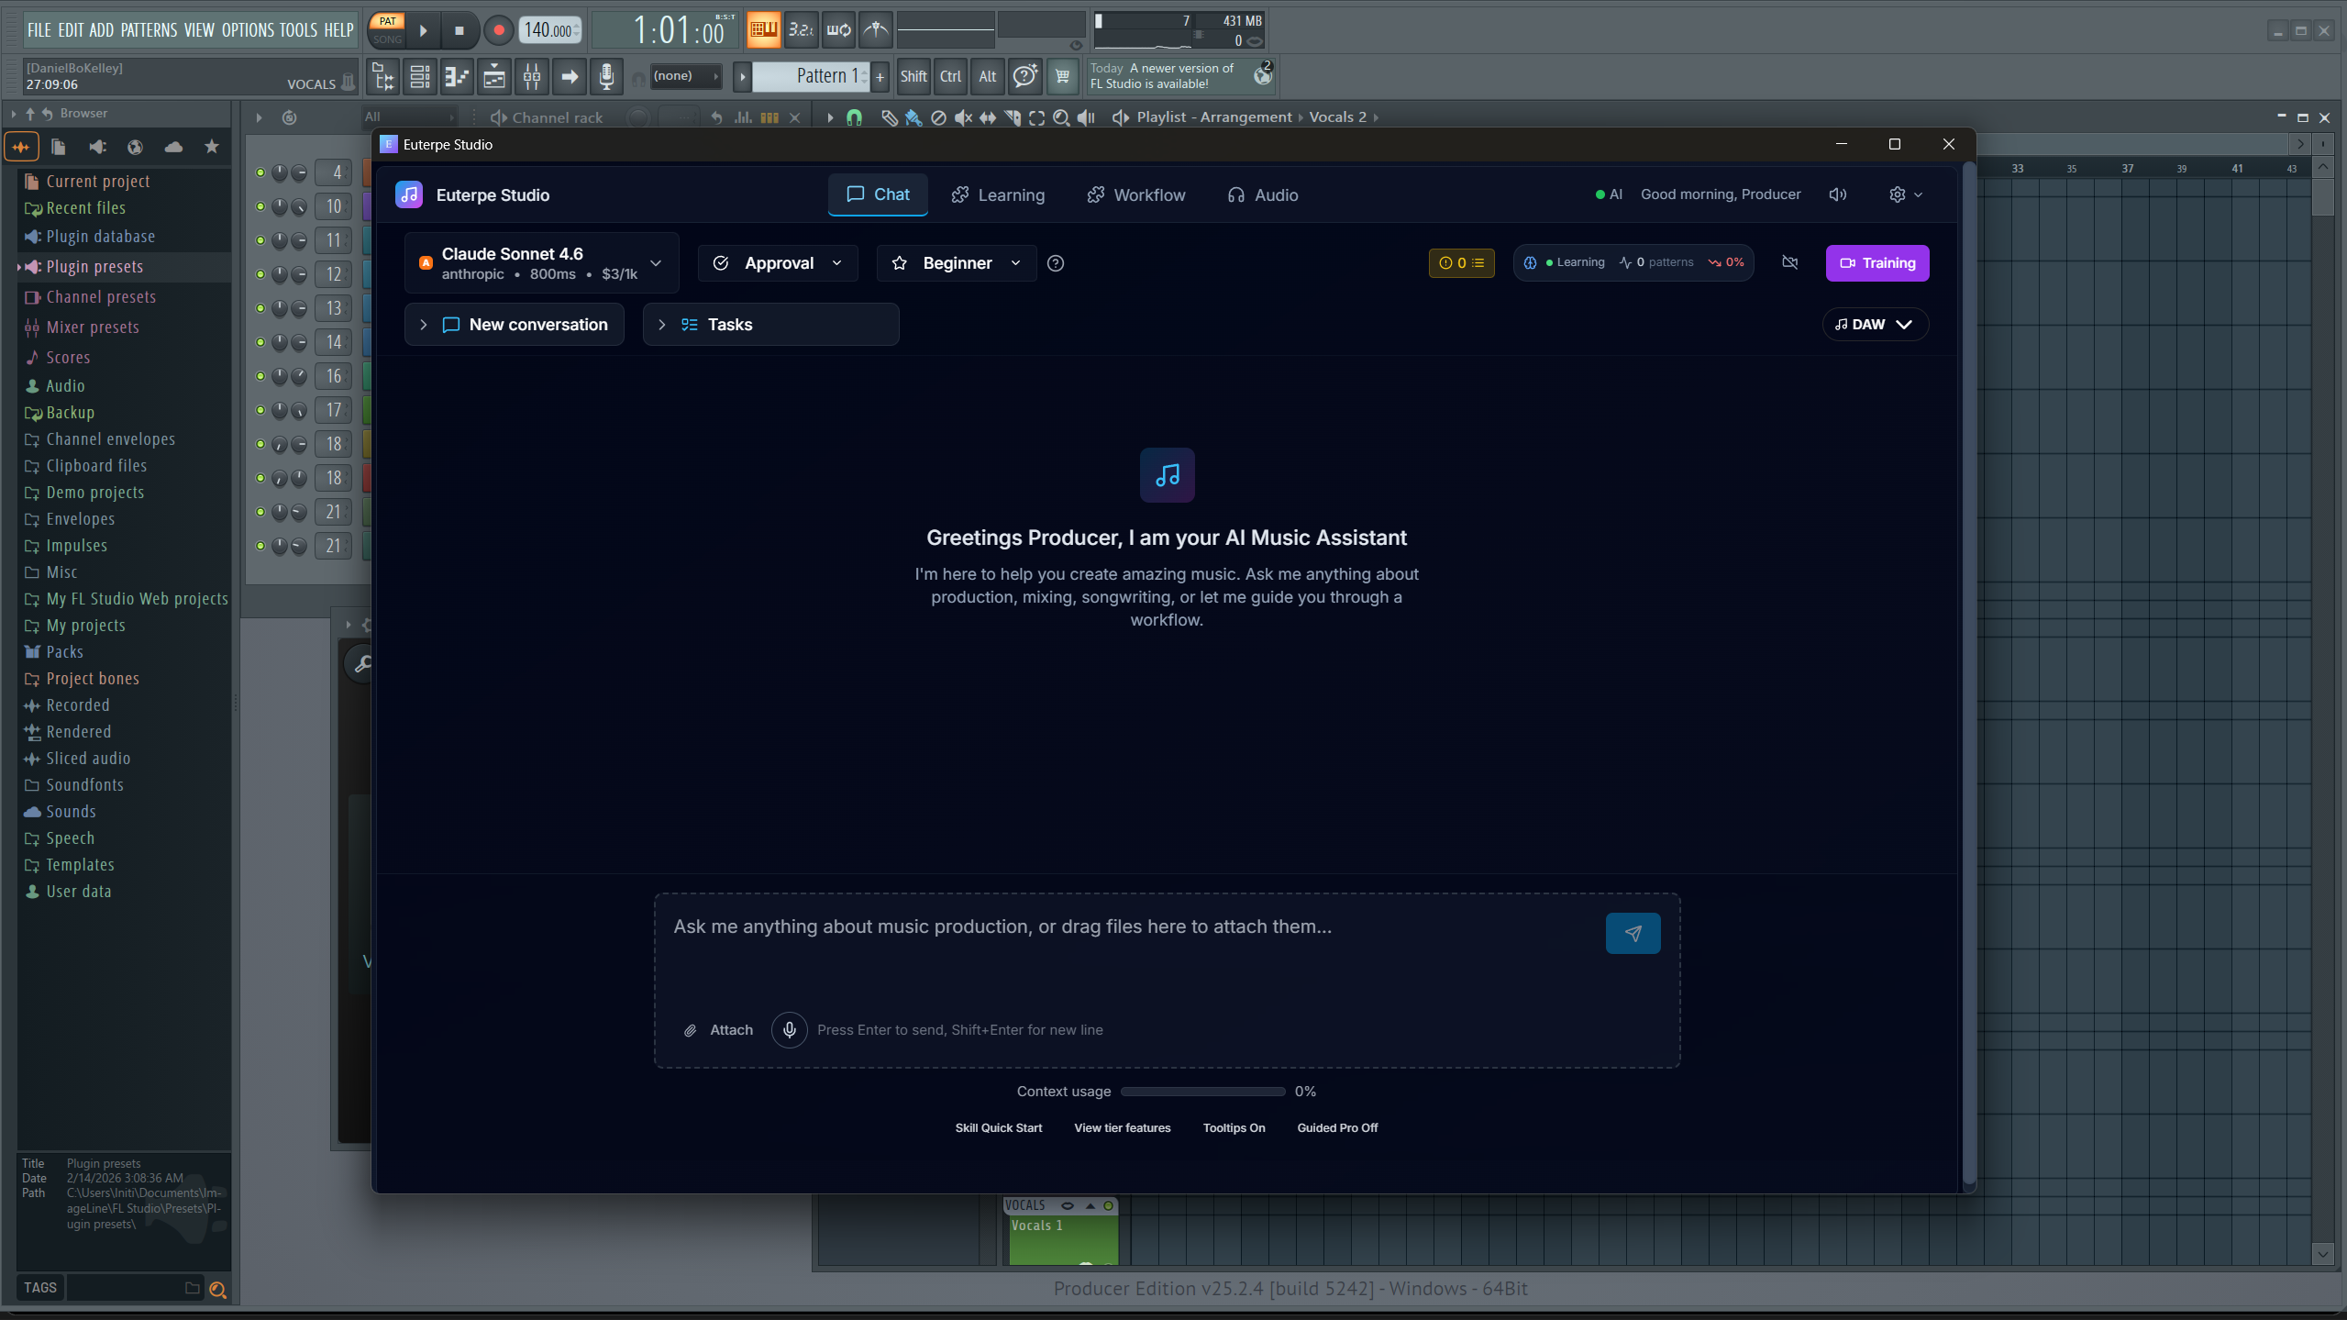Select Plugin database in the browser
Screen dimensions: 2347x1320
101,237
